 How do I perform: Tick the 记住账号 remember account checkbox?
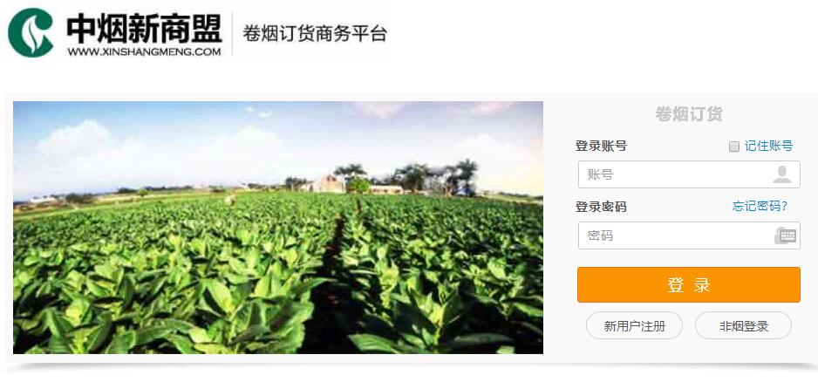(734, 147)
